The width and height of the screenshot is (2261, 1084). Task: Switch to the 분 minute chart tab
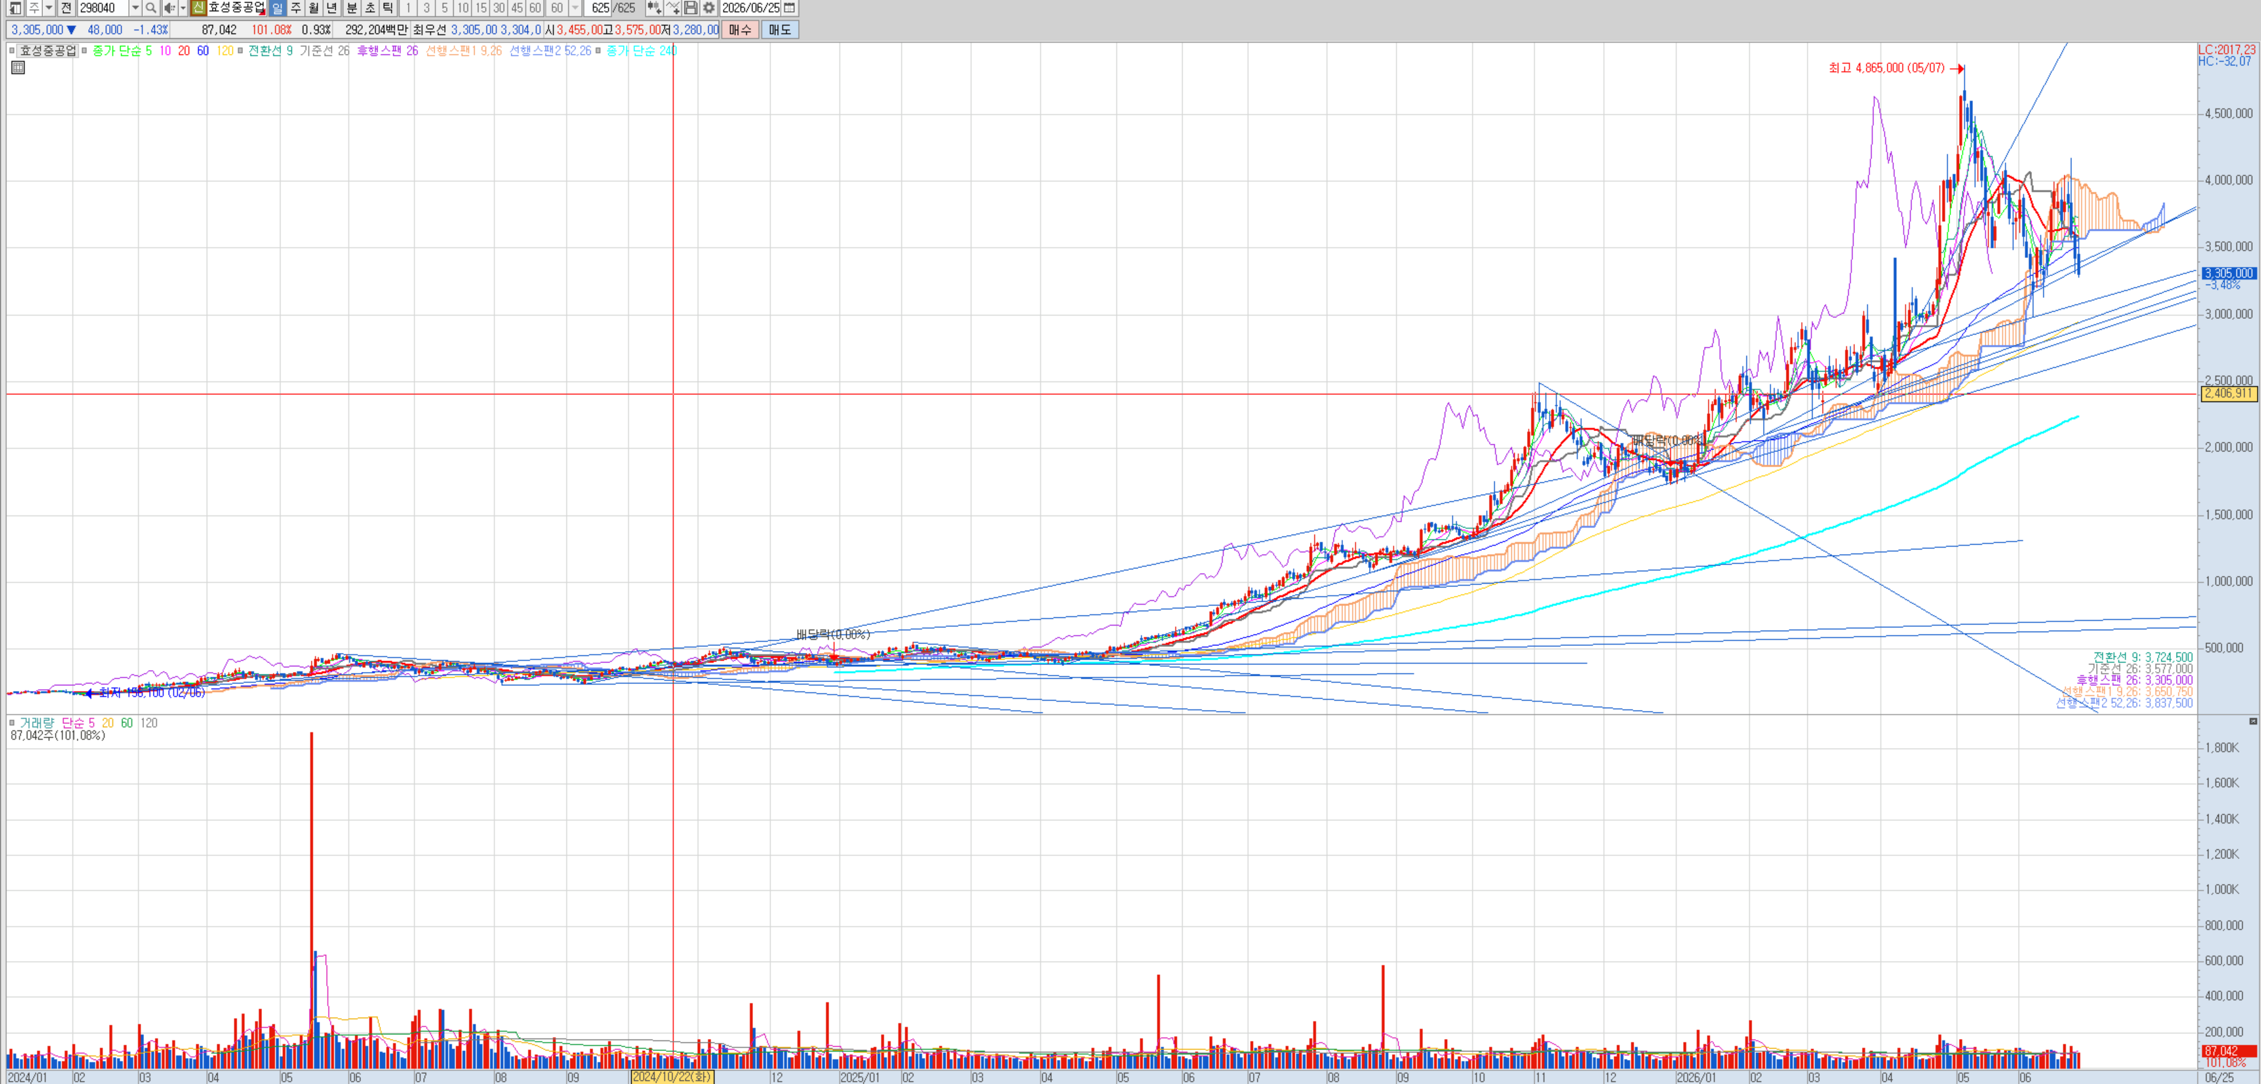pyautogui.click(x=352, y=8)
